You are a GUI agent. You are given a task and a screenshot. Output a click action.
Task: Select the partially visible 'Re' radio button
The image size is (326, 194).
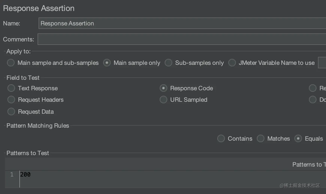[313, 88]
